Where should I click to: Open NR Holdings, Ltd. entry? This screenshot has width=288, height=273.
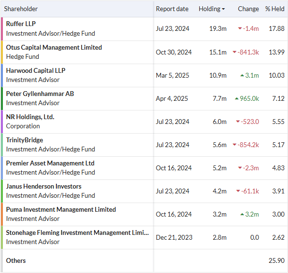click(x=30, y=117)
